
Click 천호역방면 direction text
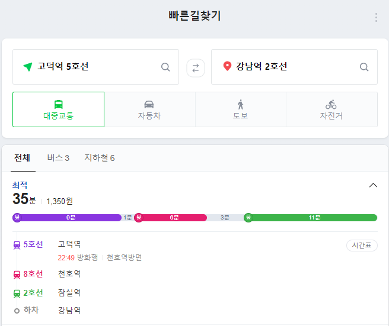125,258
